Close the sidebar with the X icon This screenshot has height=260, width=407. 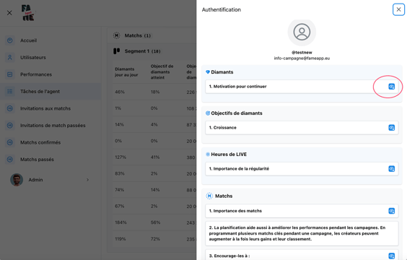(9, 13)
